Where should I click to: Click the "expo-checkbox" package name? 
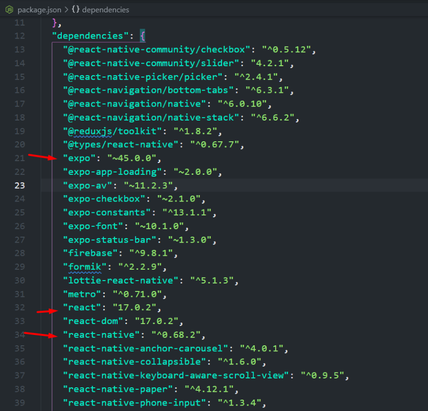coord(104,199)
